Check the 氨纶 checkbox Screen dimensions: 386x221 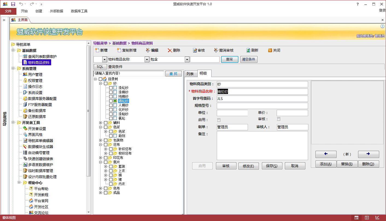pos(111,118)
